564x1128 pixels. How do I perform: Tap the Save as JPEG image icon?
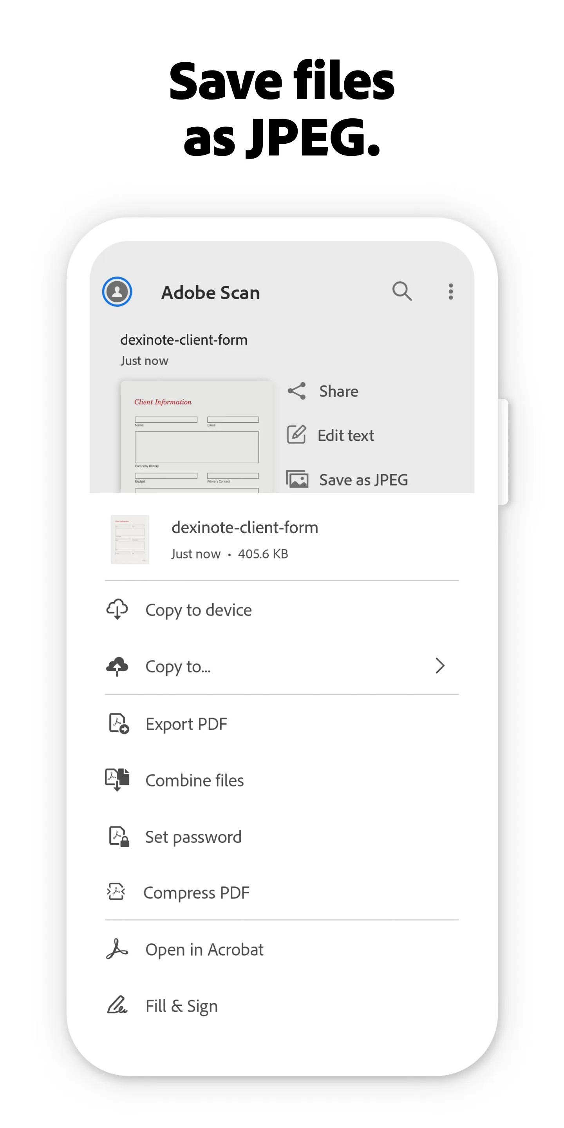[x=297, y=479]
